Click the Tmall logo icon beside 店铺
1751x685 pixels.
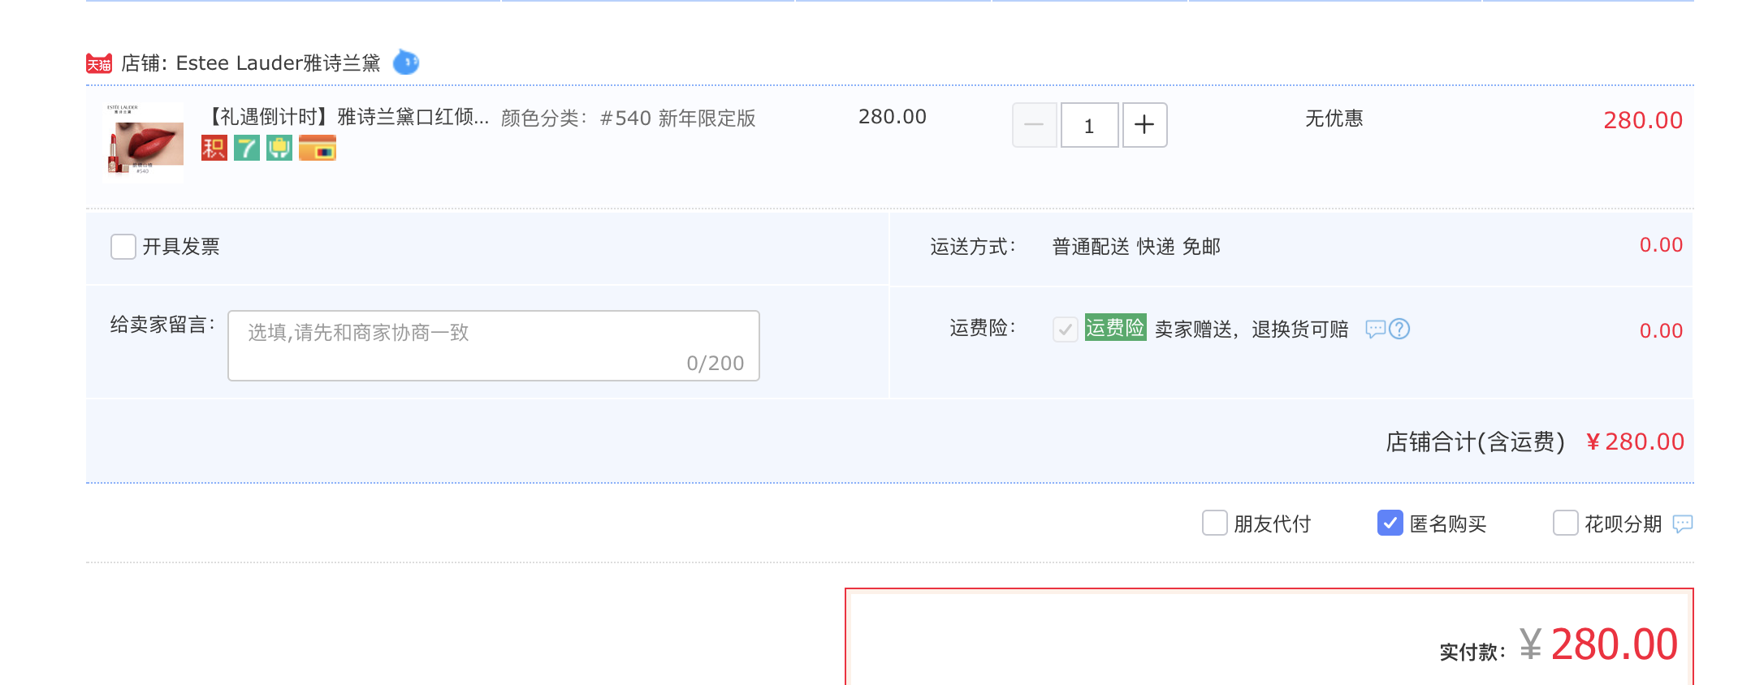click(99, 63)
